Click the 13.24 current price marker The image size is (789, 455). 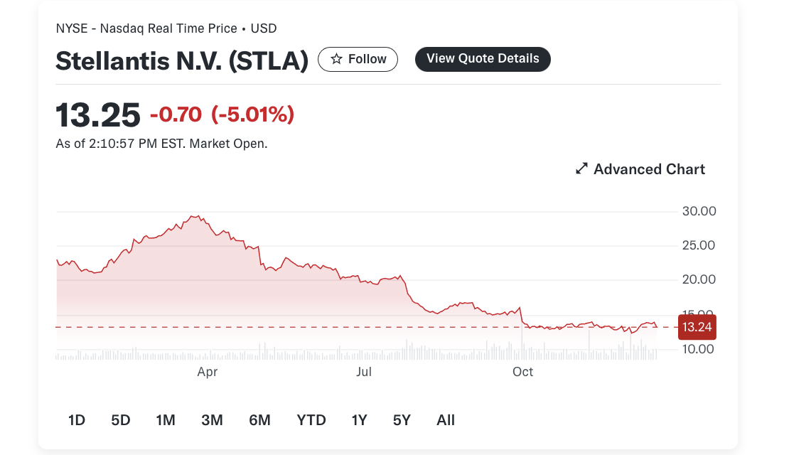click(x=697, y=327)
